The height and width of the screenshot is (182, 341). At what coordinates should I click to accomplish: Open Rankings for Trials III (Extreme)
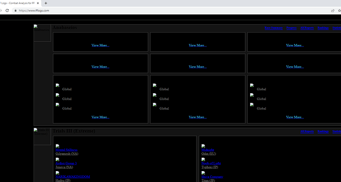pyautogui.click(x=323, y=131)
